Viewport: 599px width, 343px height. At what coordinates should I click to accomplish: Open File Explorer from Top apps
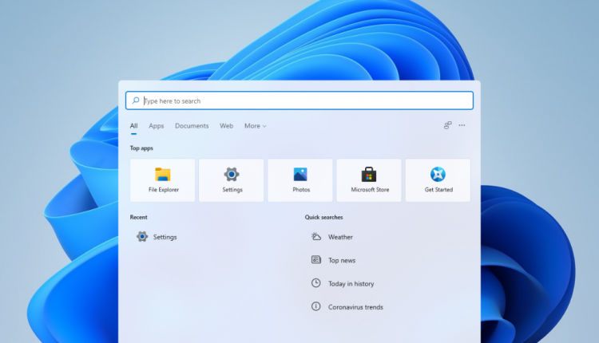coord(163,179)
